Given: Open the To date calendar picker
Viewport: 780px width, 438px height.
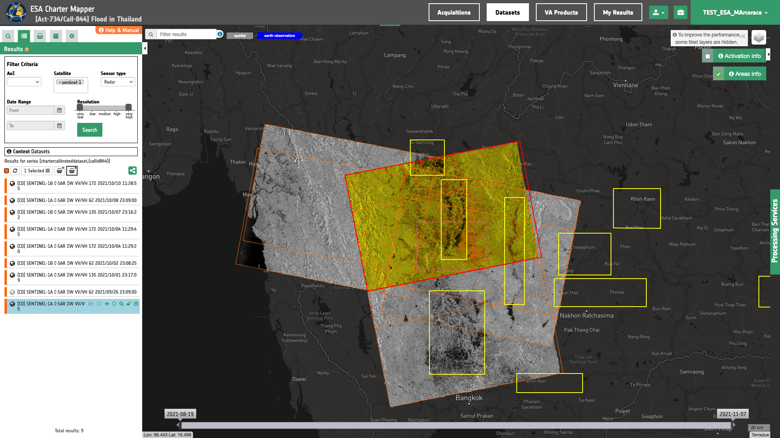Looking at the screenshot, I should click(x=59, y=126).
